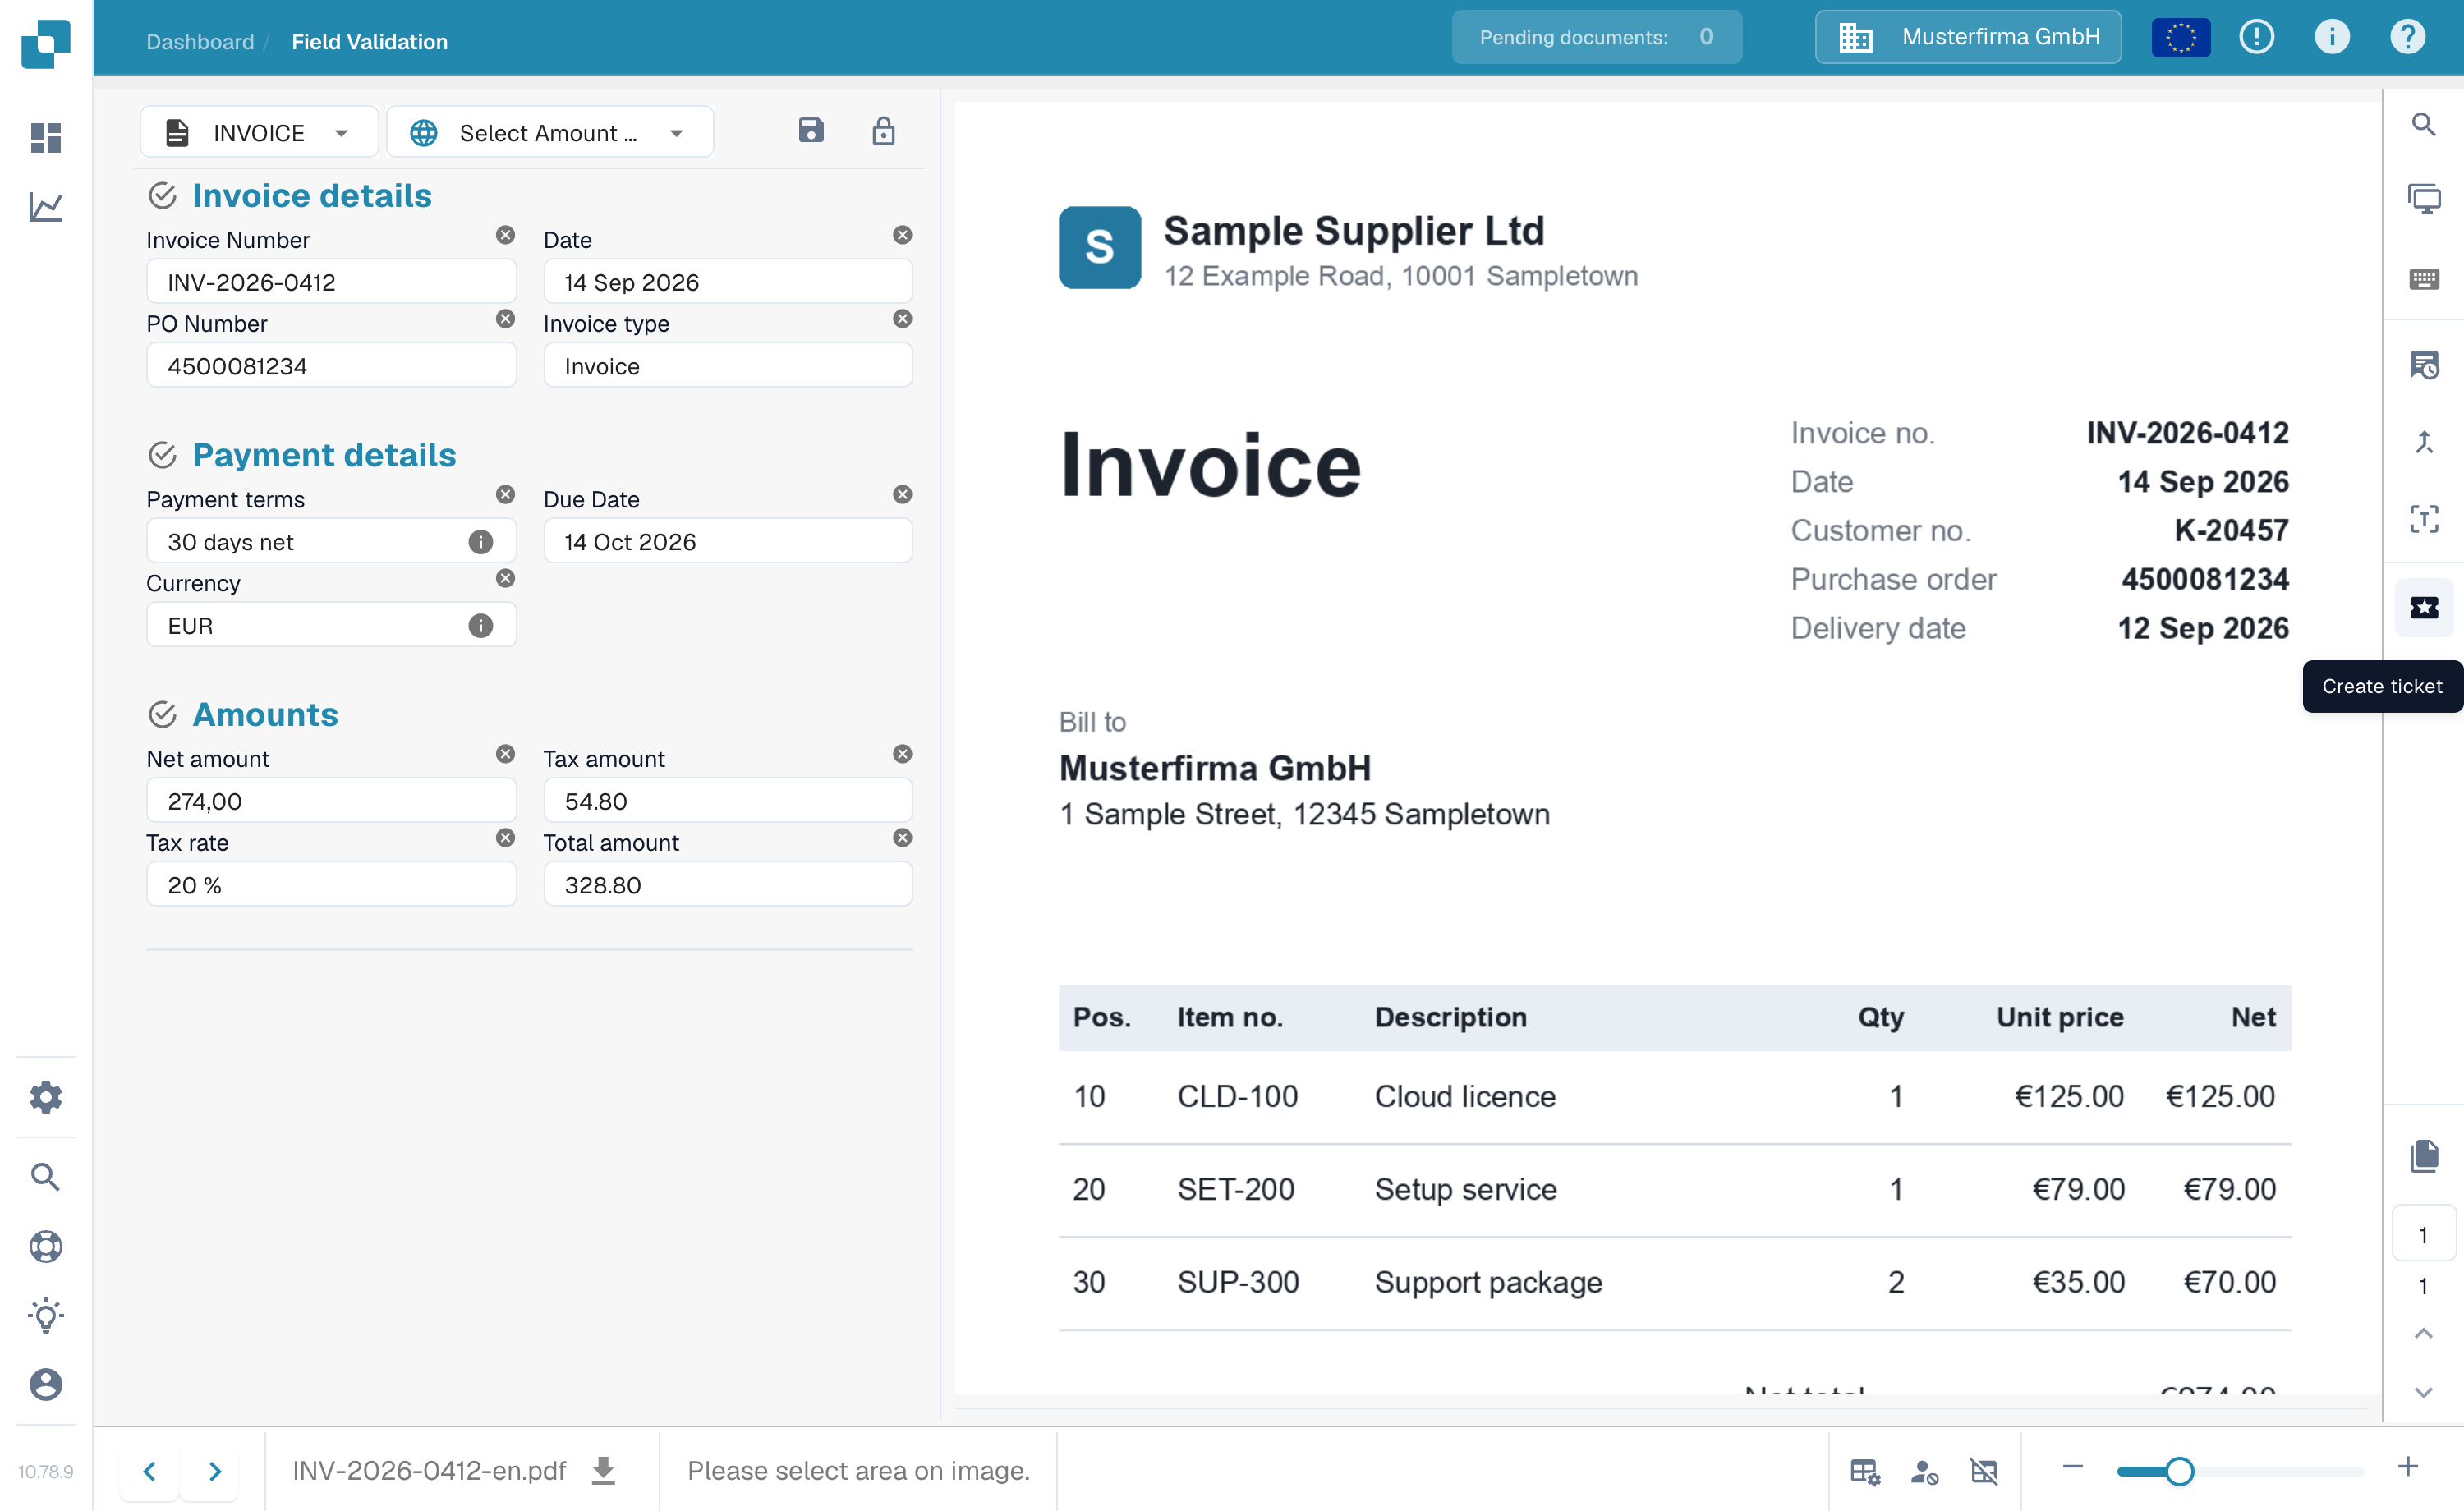Open the Select Amount dropdown
Viewport: 2464px width, 1511px height.
pos(550,132)
